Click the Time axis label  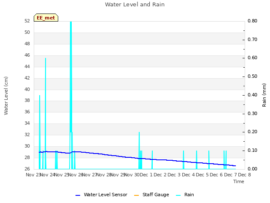[x=239, y=181]
